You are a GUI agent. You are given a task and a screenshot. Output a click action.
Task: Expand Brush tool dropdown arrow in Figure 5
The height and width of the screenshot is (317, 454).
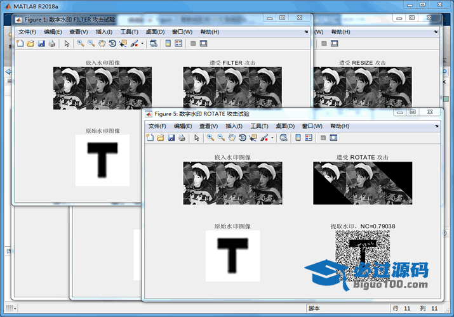click(272, 138)
